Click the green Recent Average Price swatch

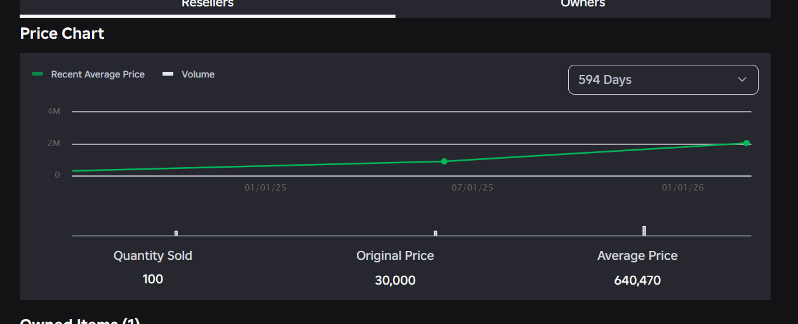coord(37,74)
